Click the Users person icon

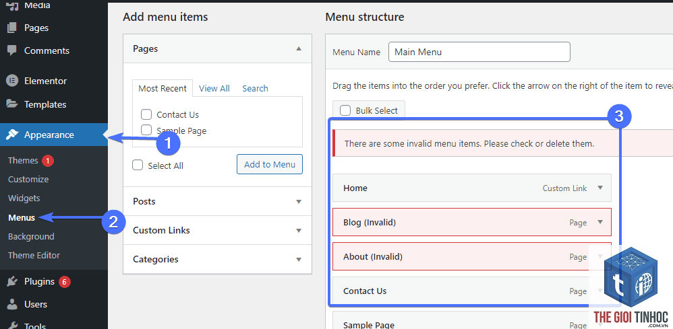coord(12,305)
